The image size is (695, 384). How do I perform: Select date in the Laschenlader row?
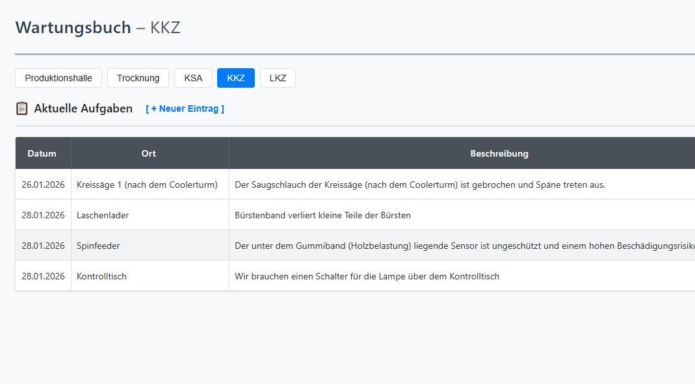43,215
